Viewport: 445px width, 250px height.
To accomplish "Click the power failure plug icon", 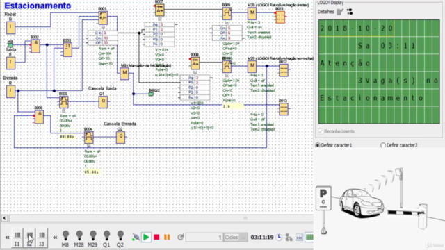I will tap(136, 237).
